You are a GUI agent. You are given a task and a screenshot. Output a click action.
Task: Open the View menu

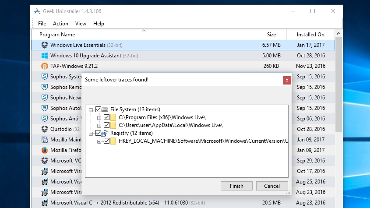(x=81, y=24)
